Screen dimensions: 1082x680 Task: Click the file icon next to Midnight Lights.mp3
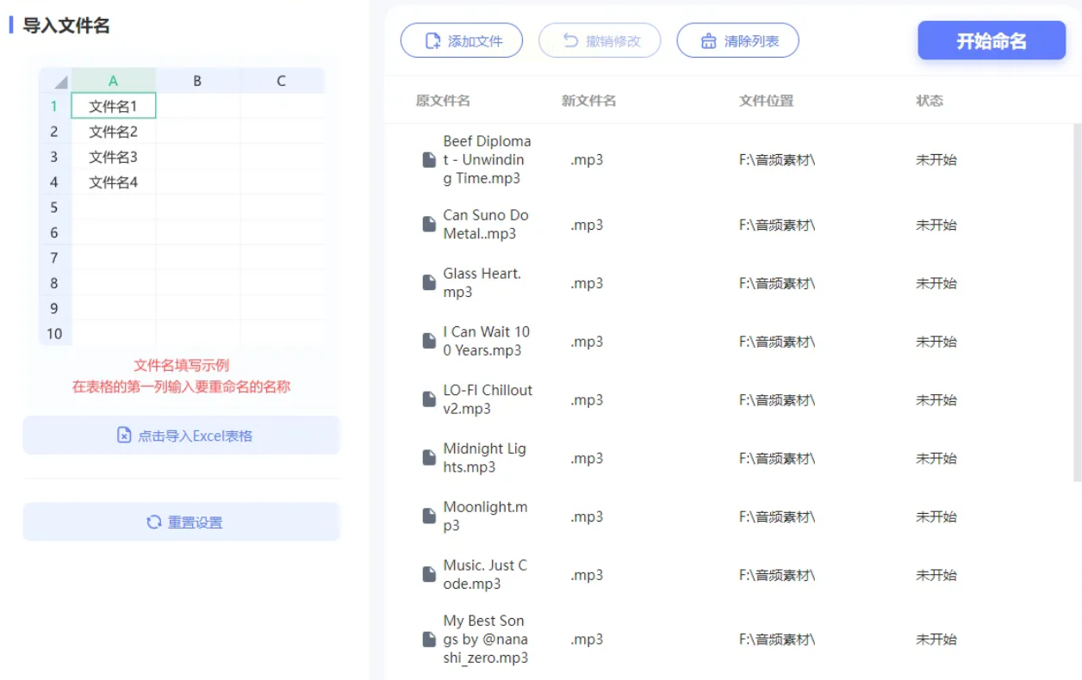(429, 458)
